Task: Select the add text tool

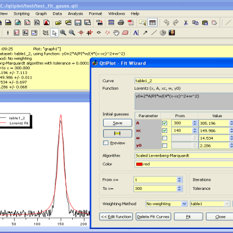Action: [x=136, y=33]
